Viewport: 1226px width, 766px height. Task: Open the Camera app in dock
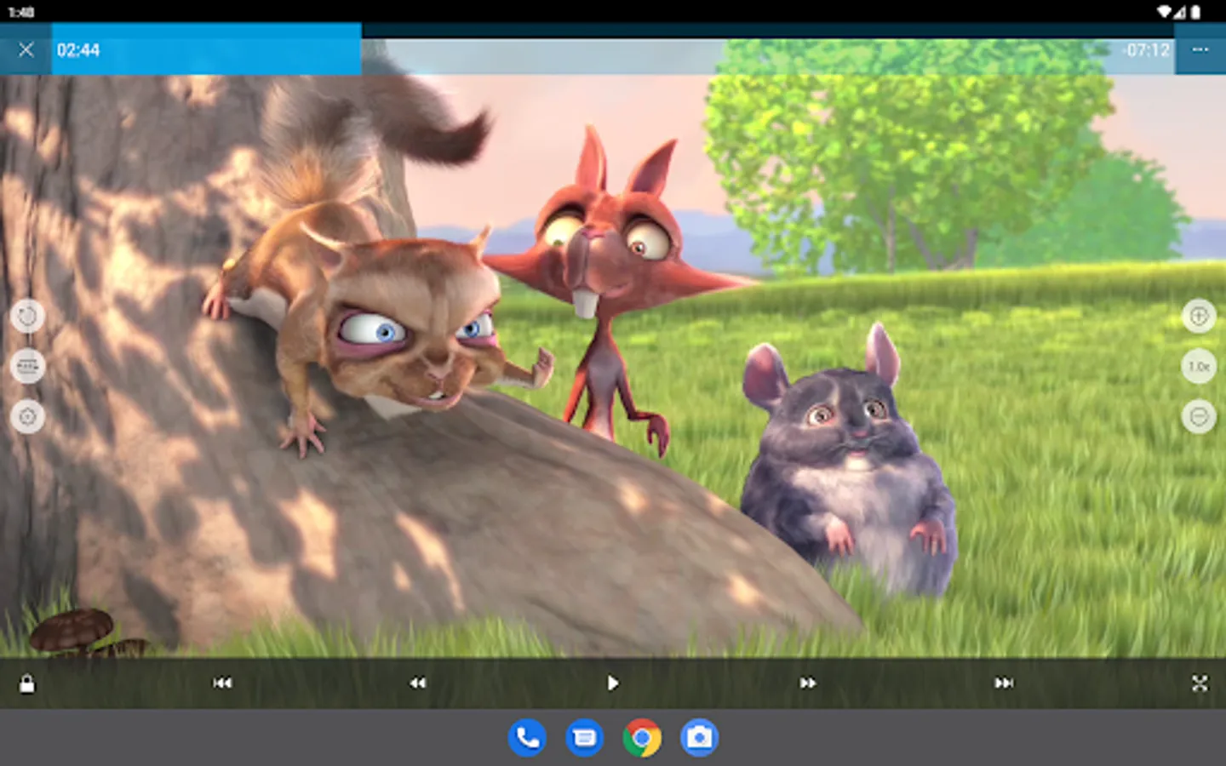click(699, 738)
